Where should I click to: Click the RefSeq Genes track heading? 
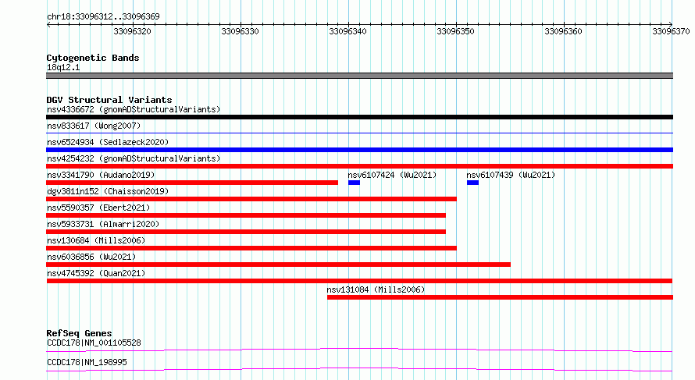[79, 333]
